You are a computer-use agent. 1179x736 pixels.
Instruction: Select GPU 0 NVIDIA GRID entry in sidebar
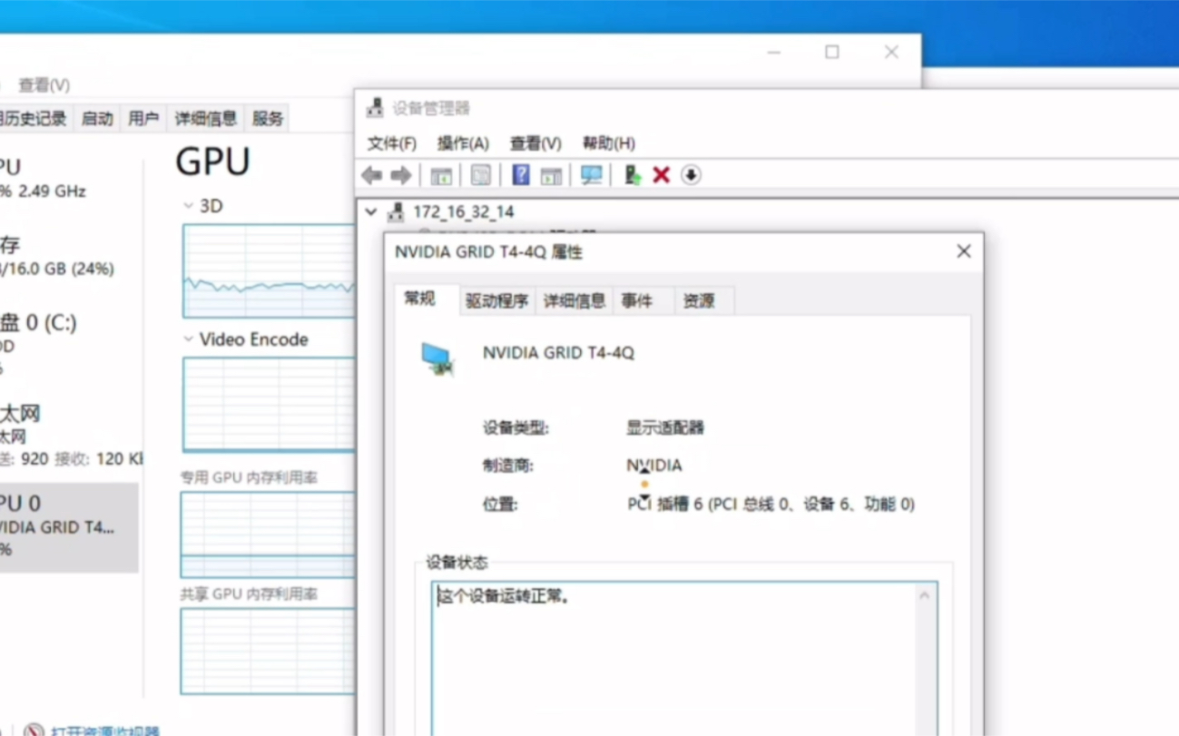(x=69, y=527)
